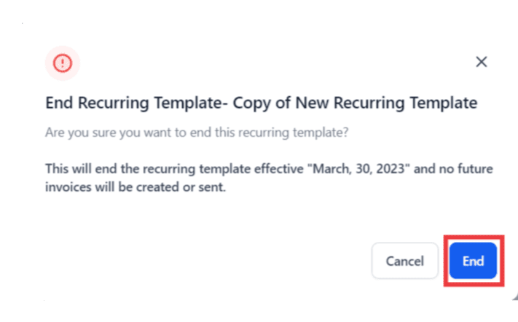
Task: Click the "Are you sure" confirmation question
Action: pos(195,133)
